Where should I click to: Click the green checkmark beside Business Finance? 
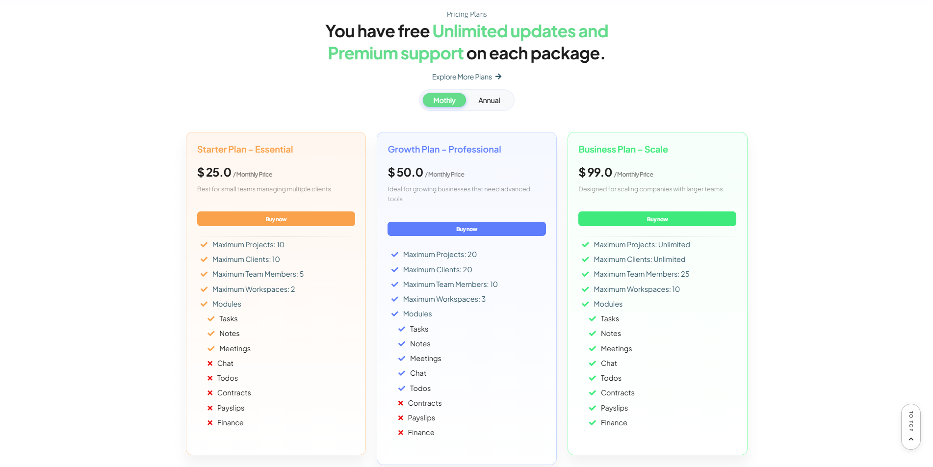[x=592, y=423]
